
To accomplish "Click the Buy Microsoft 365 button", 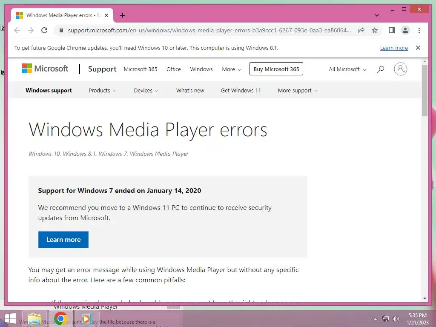I will click(276, 69).
